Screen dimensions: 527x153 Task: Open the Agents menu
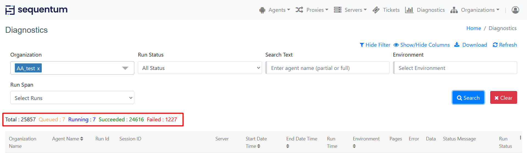[275, 10]
